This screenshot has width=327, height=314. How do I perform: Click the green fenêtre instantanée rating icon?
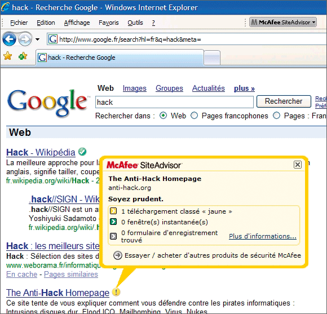point(113,222)
